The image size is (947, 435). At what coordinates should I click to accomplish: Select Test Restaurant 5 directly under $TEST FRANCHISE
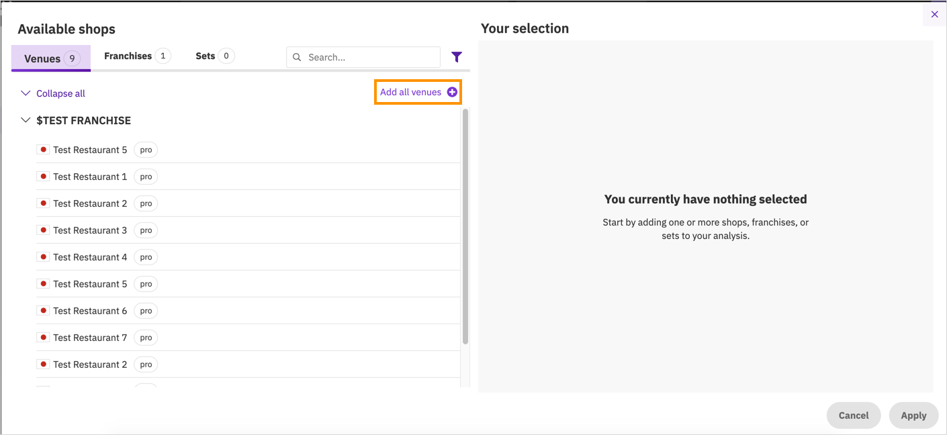pyautogui.click(x=248, y=150)
